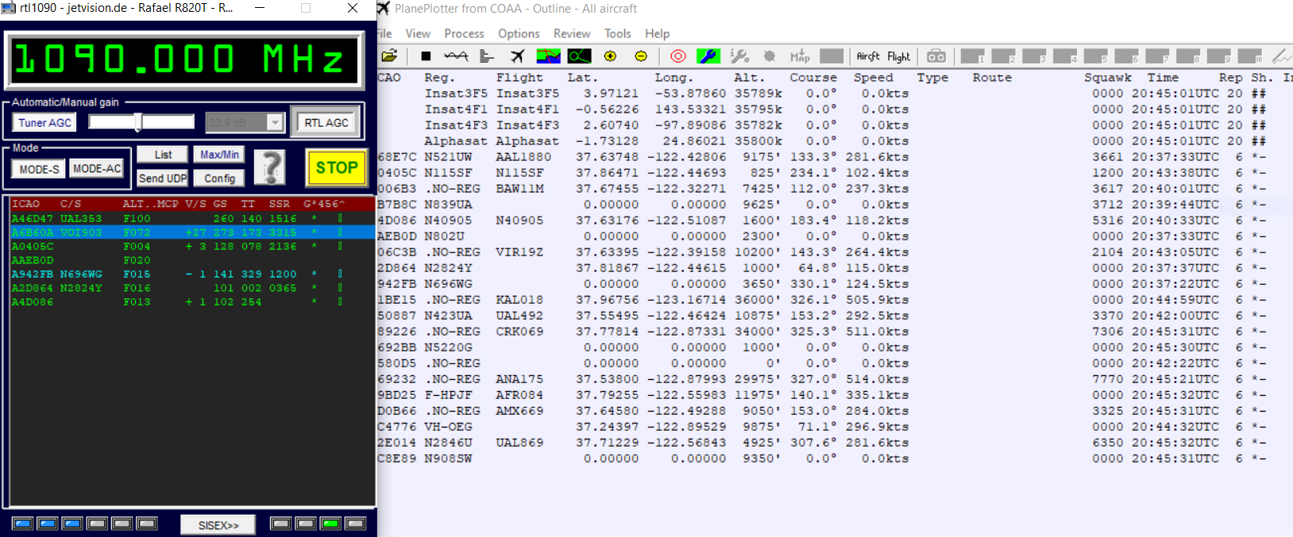The height and width of the screenshot is (537, 1293).
Task: Click the Send UDP button
Action: (163, 178)
